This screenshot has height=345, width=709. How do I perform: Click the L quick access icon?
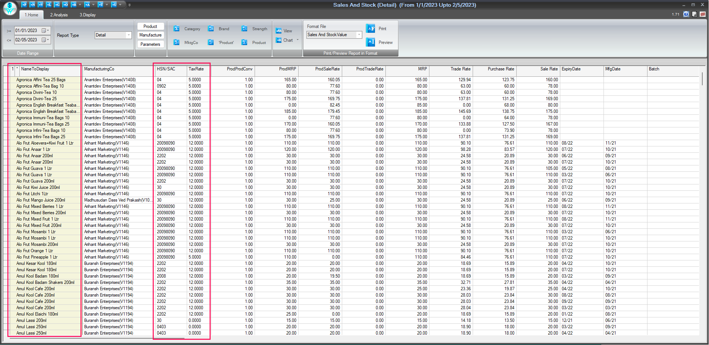pyautogui.click(x=49, y=4)
